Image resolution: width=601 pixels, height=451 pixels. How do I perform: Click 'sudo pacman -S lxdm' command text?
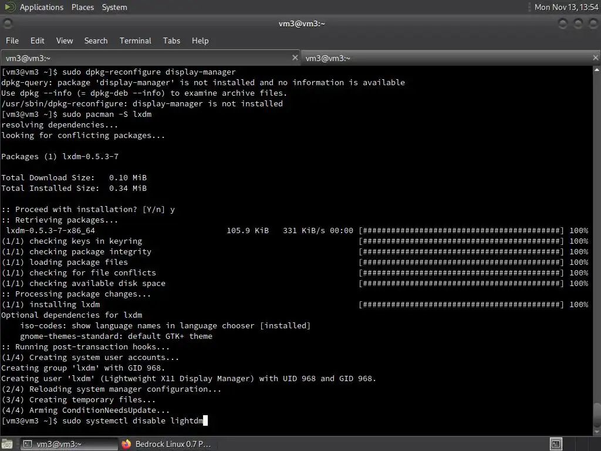(x=107, y=115)
